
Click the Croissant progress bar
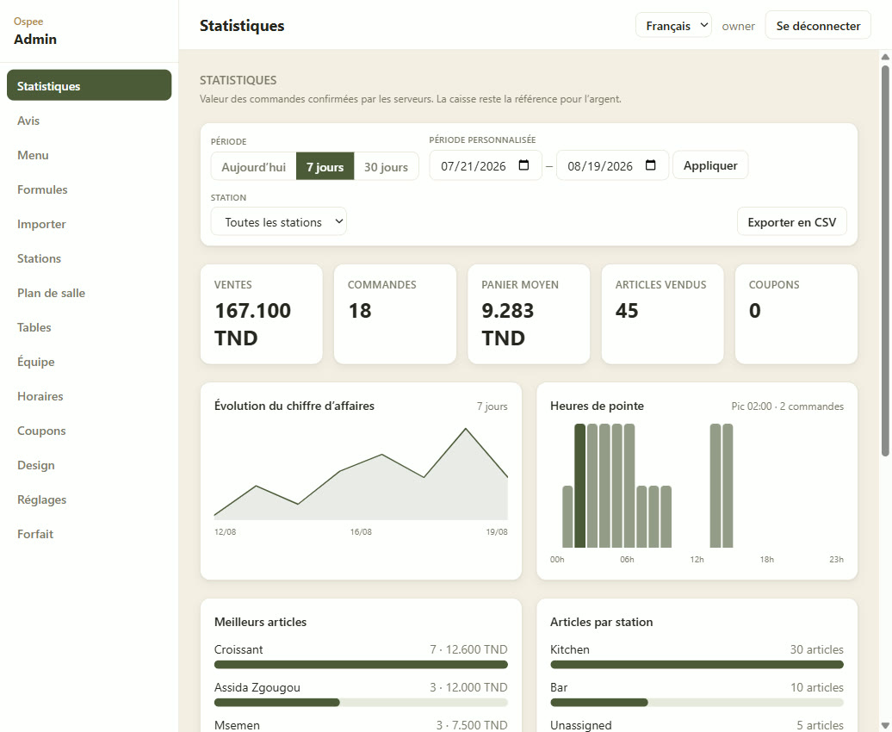(361, 664)
